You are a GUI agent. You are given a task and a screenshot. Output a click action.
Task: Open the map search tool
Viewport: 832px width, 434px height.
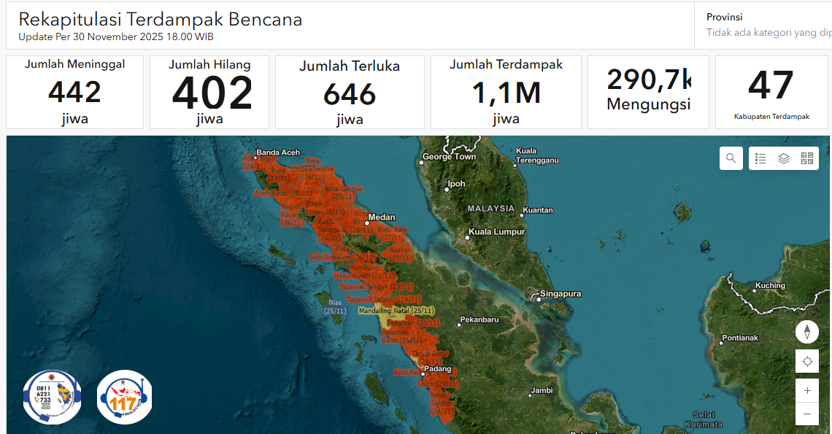pyautogui.click(x=731, y=158)
